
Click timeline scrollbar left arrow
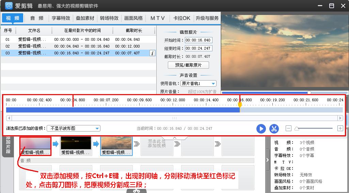point(9,118)
